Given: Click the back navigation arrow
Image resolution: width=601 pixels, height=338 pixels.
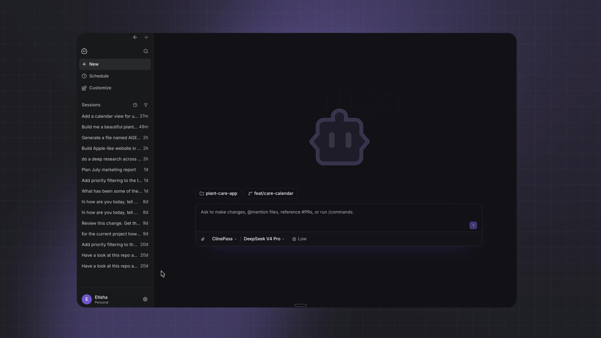Looking at the screenshot, I should 135,37.
